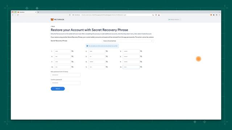The width and height of the screenshot is (232, 130).
Task: Focus the word 6 input field
Action: [x=131, y=56]
